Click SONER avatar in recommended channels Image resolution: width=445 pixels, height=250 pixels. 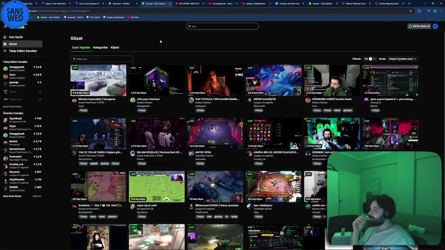[x=5, y=189]
